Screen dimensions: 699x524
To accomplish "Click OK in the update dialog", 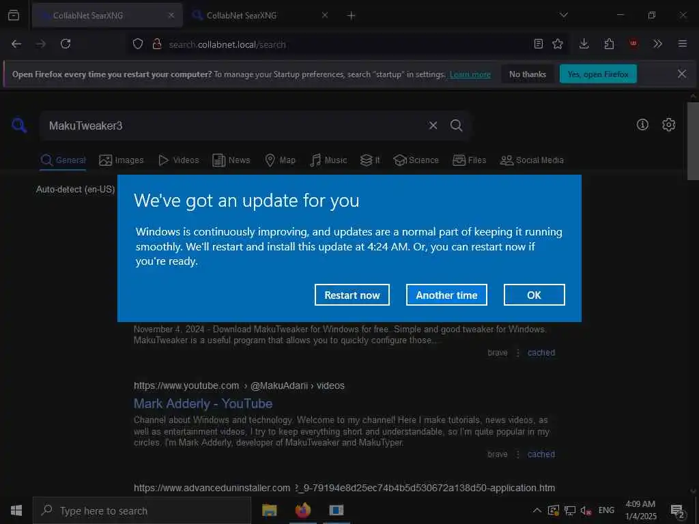I will [x=534, y=295].
